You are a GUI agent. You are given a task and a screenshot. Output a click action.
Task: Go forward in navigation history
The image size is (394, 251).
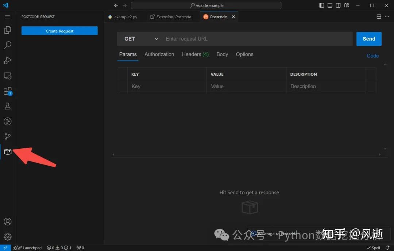pyautogui.click(x=125, y=5)
